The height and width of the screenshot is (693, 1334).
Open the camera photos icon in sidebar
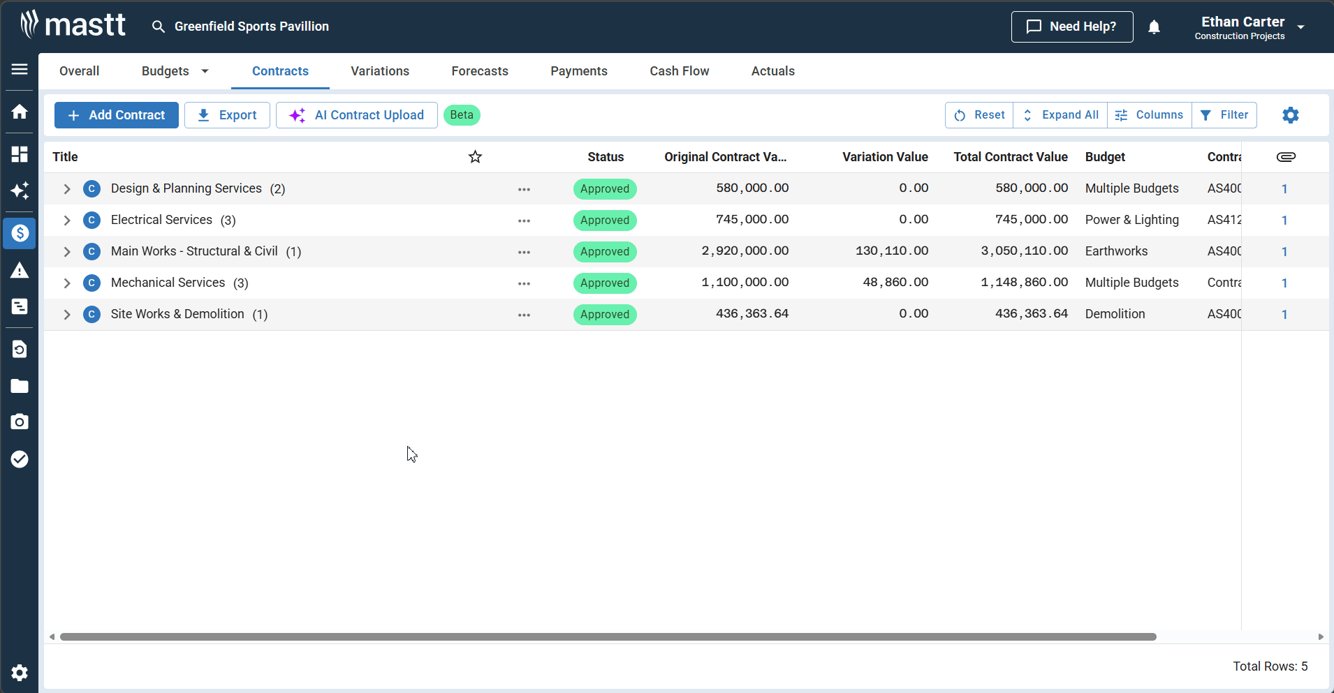click(x=20, y=422)
